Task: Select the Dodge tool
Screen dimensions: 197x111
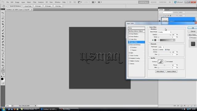Action: (x=3, y=50)
